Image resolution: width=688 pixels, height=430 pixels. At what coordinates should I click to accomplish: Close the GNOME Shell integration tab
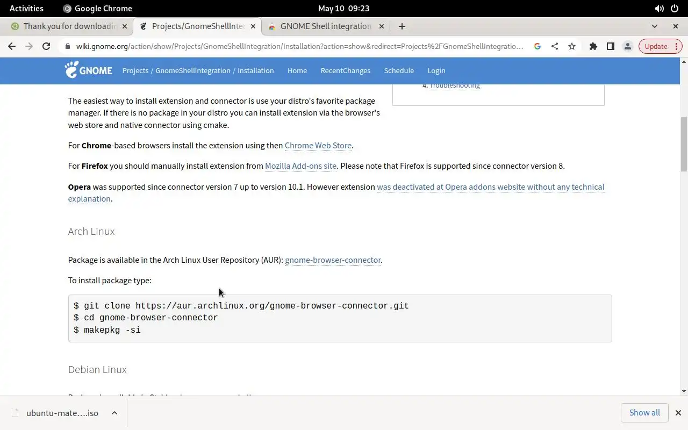(x=382, y=26)
